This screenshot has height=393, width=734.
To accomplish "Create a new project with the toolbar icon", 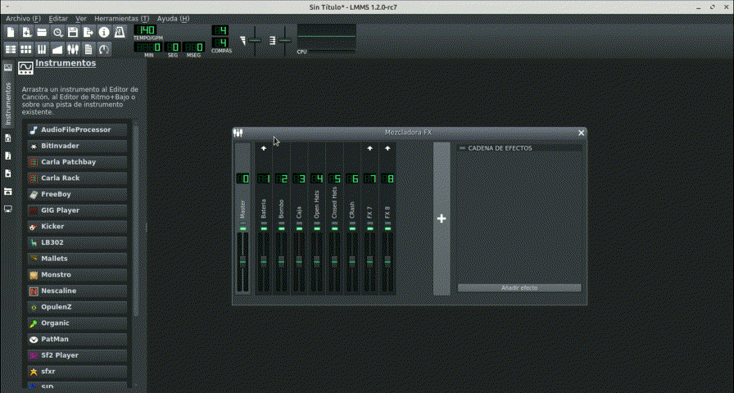I will click(11, 32).
